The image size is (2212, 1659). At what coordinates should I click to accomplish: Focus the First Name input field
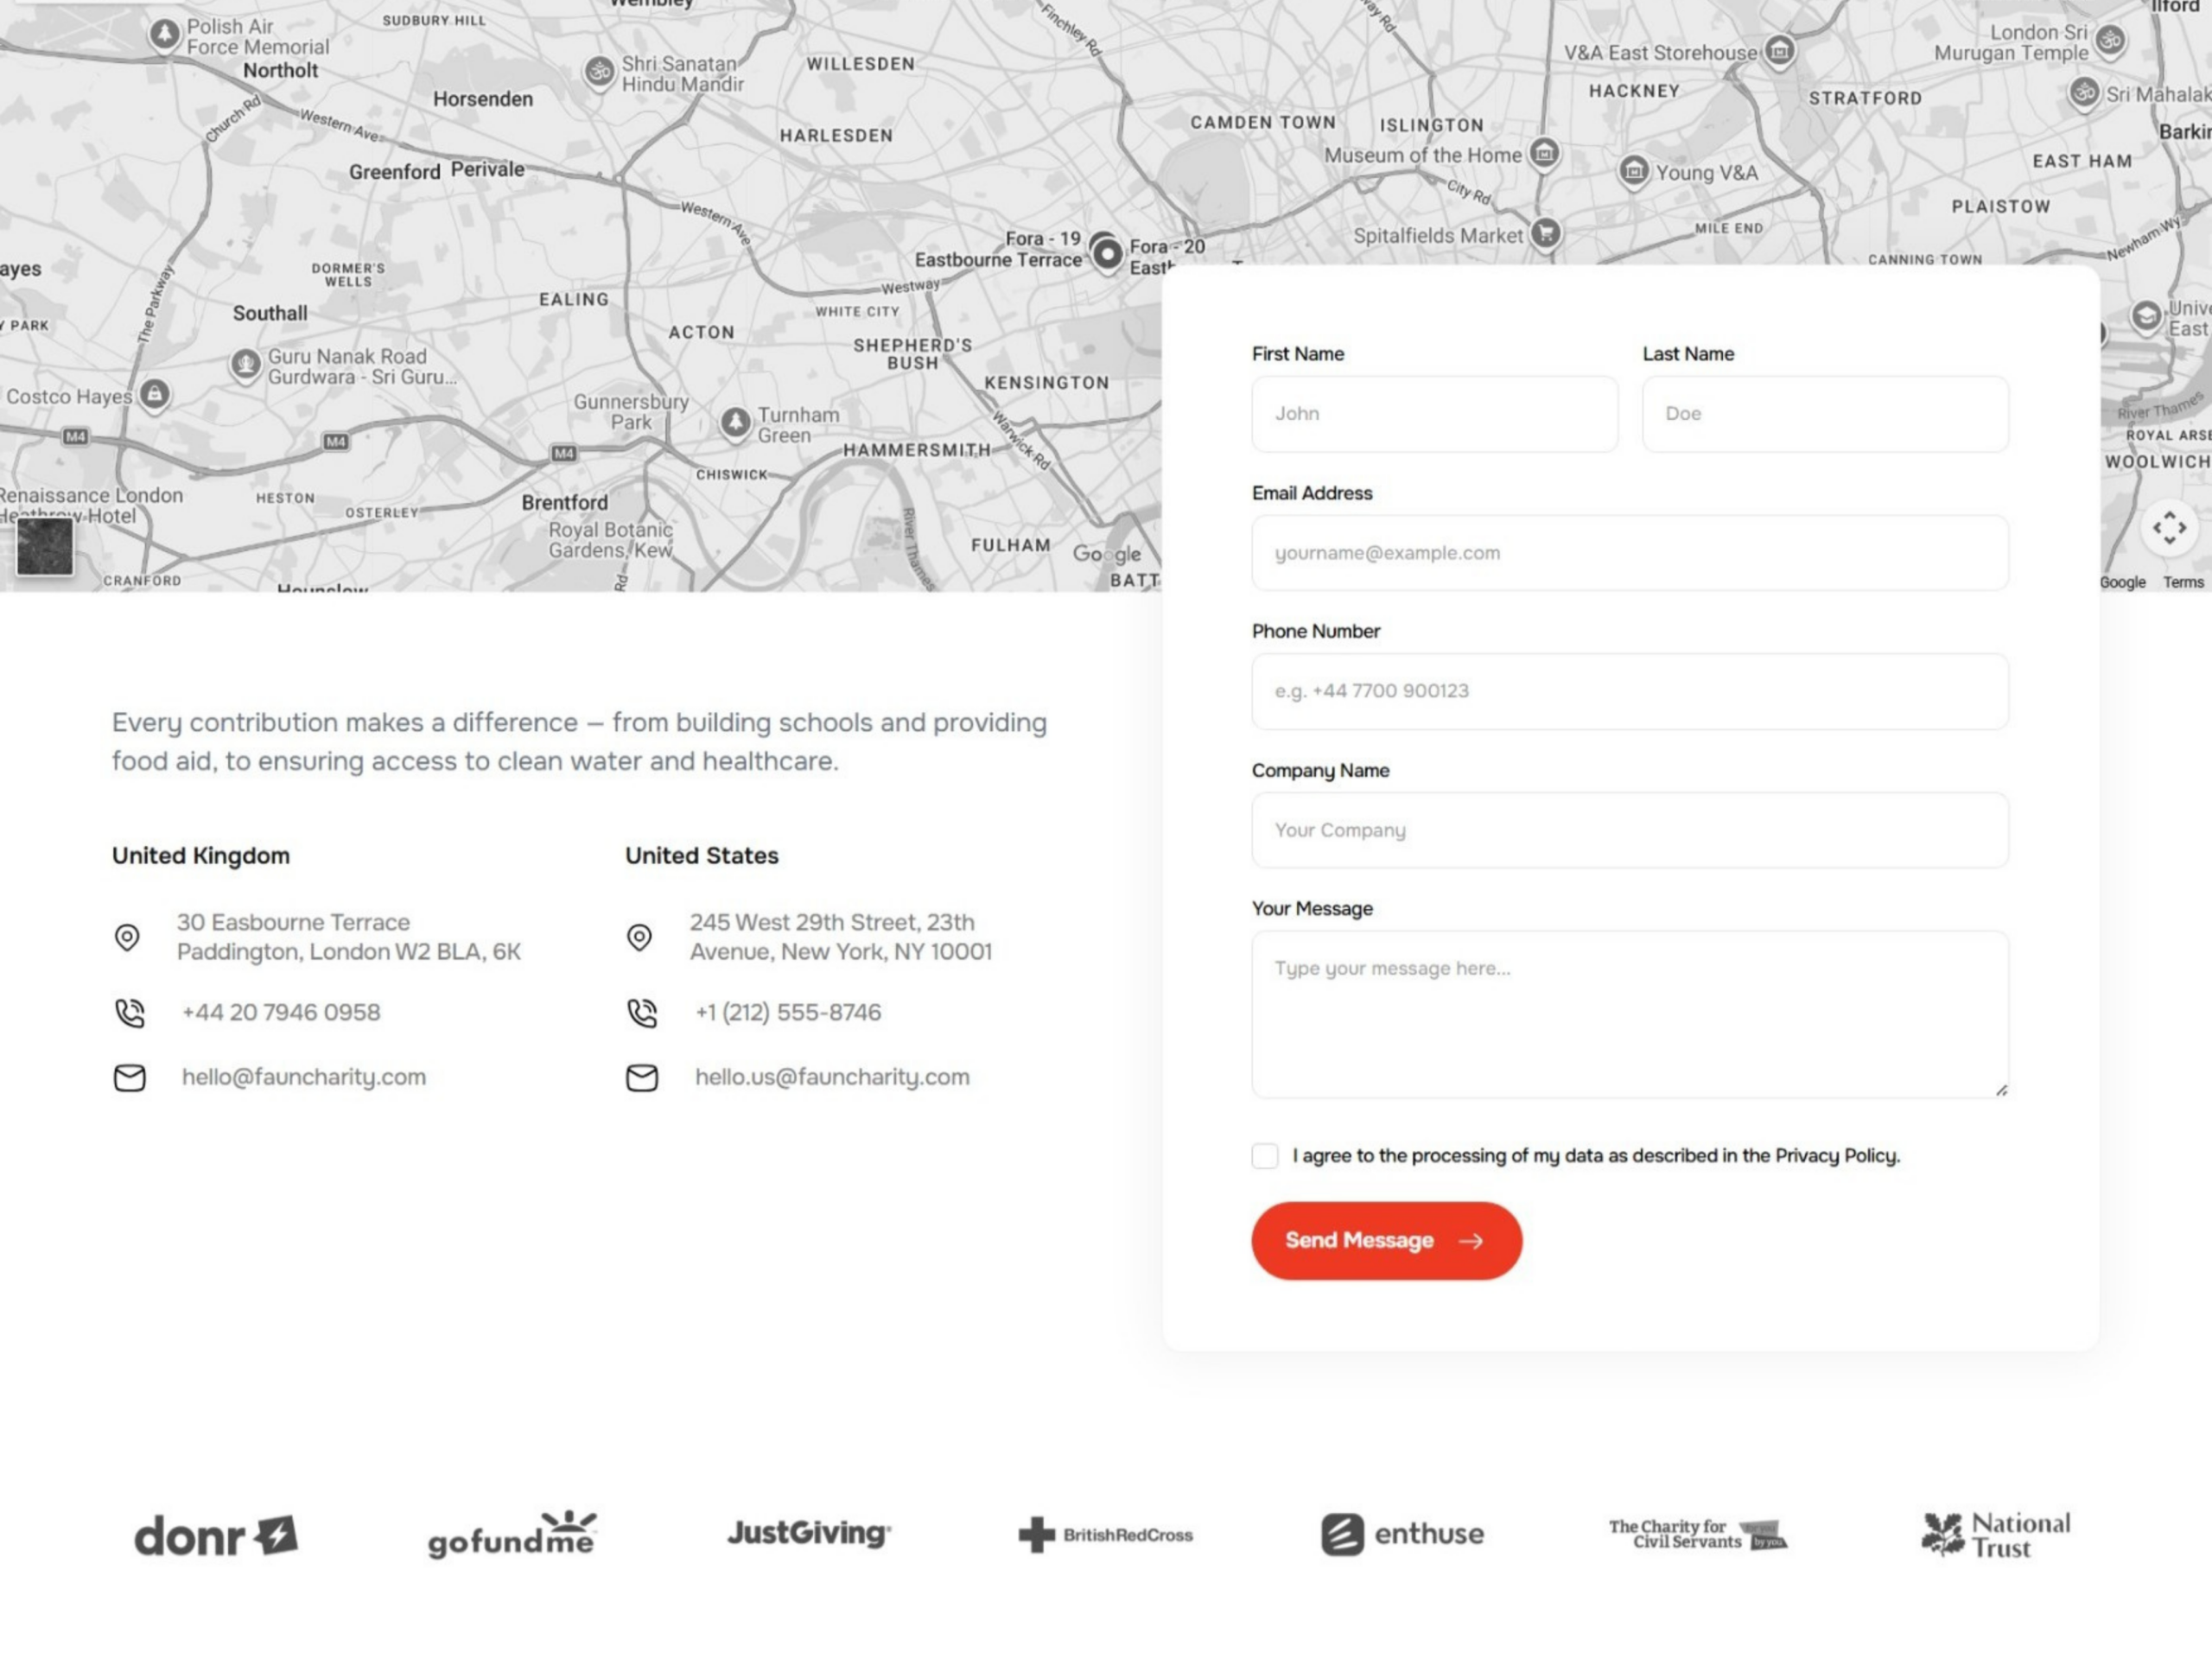tap(1434, 414)
